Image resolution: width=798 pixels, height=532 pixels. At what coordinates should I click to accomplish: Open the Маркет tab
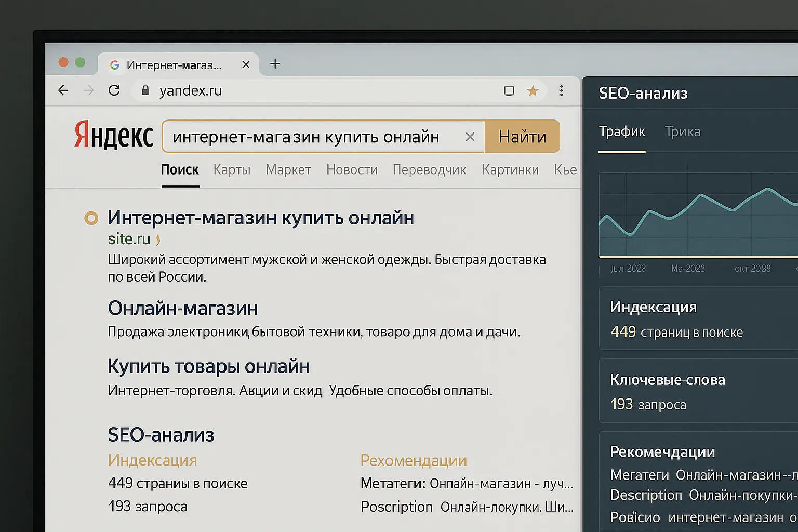288,170
